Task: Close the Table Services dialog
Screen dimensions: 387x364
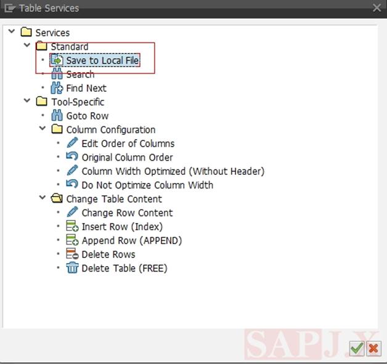Action: coord(377,8)
